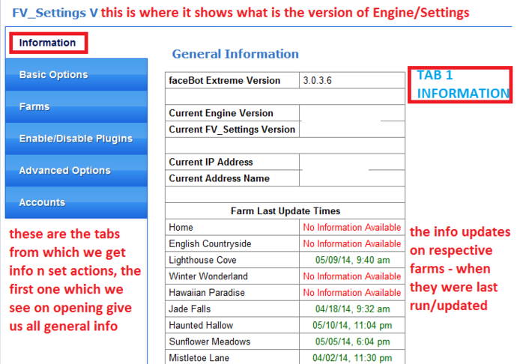517x364 pixels.
Task: Click the version value 3.0.3.6
Action: click(x=317, y=80)
